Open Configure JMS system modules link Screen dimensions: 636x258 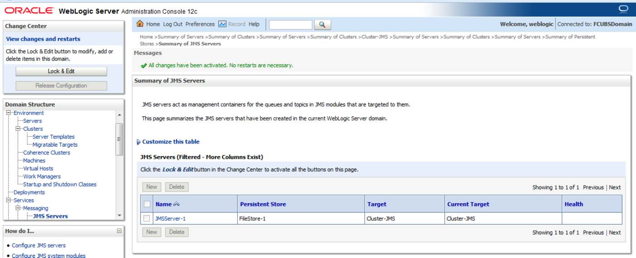point(48,255)
